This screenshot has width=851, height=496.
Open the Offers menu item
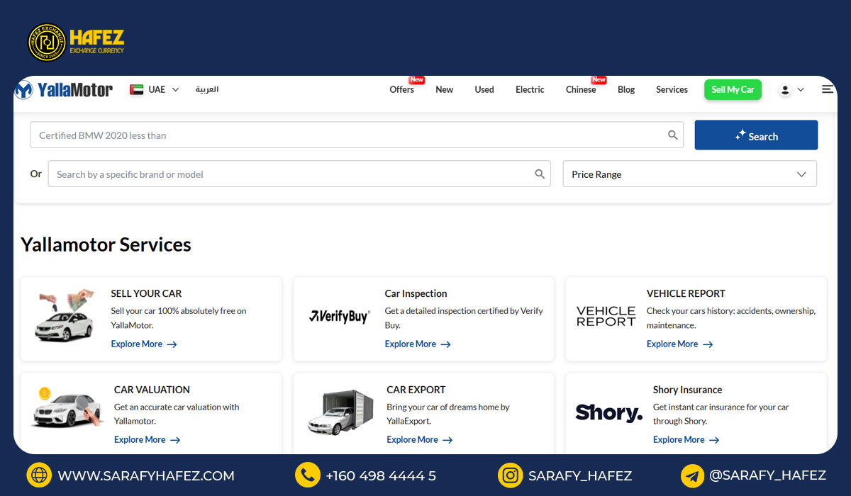point(401,90)
